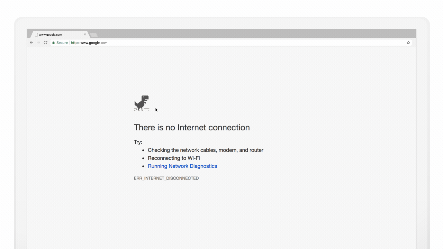
Task: Click the browser back arrow
Action: tap(31, 43)
